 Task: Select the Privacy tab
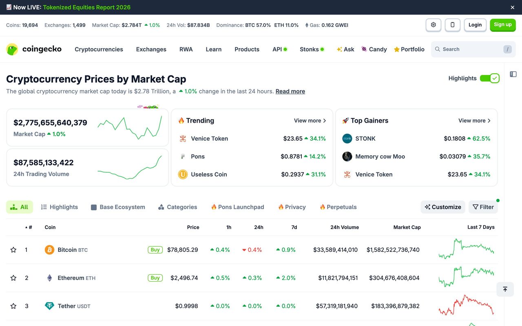292,207
